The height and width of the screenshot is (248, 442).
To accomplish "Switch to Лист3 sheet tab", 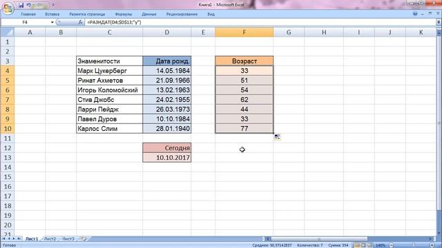I will 68,239.
